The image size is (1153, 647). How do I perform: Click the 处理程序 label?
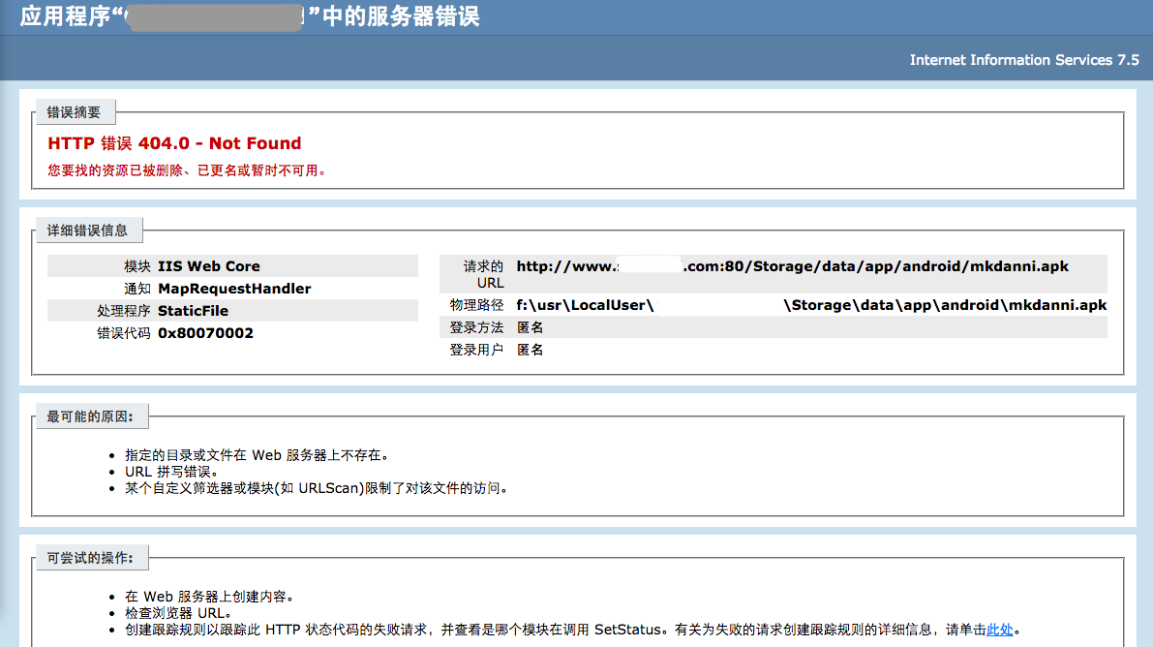[124, 311]
